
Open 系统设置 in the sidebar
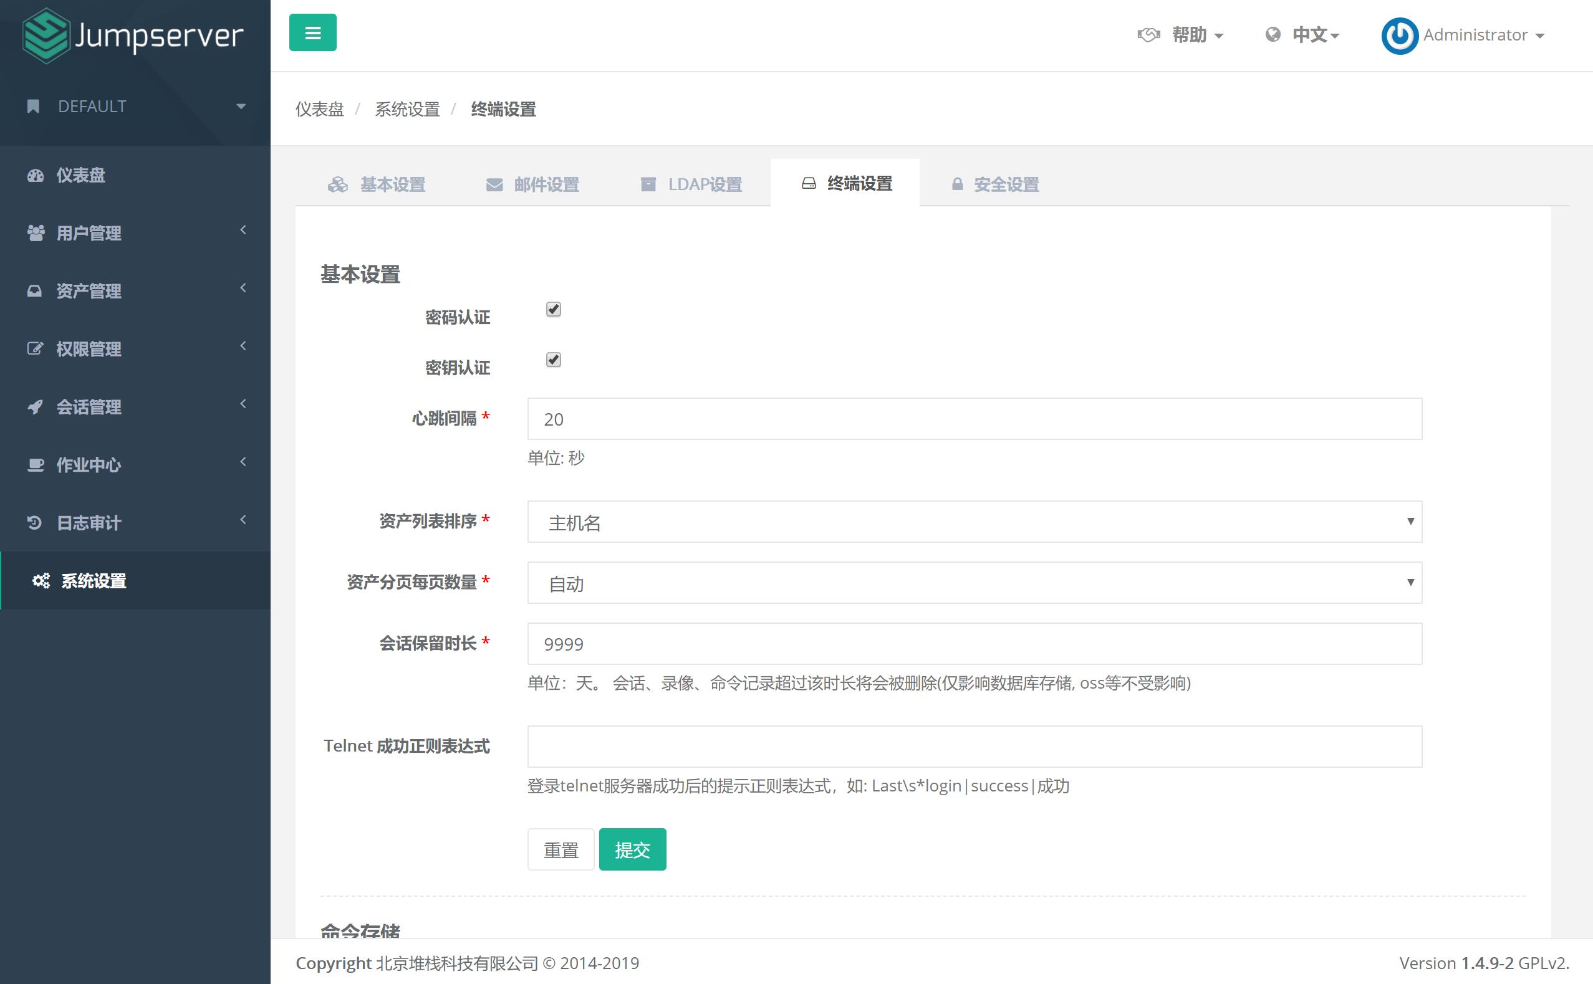(135, 581)
